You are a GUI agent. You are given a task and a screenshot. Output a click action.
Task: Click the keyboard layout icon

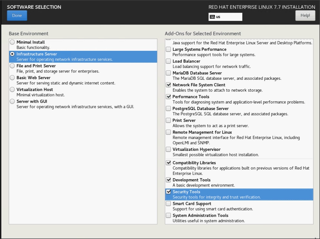pos(212,17)
